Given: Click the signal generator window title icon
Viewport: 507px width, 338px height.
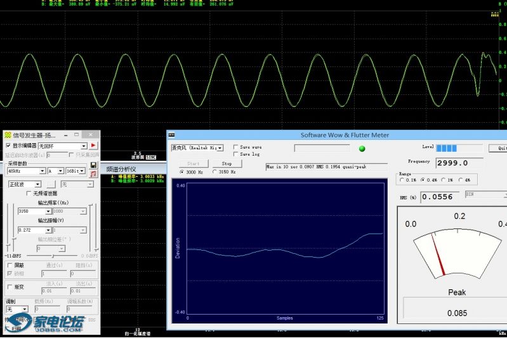Looking at the screenshot, I should pos(8,135).
